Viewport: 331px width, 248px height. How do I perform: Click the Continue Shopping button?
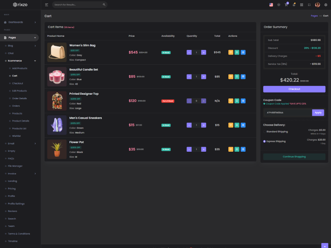[294, 157]
